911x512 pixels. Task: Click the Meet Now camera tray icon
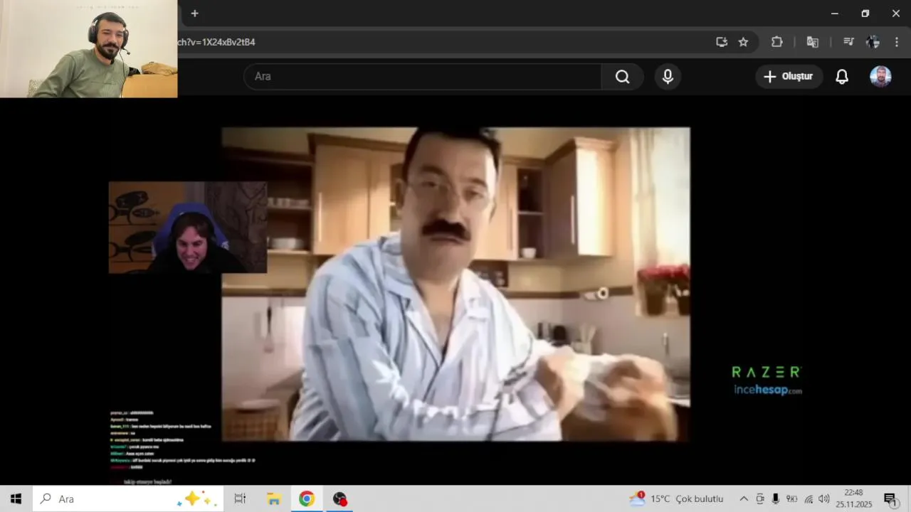click(760, 498)
